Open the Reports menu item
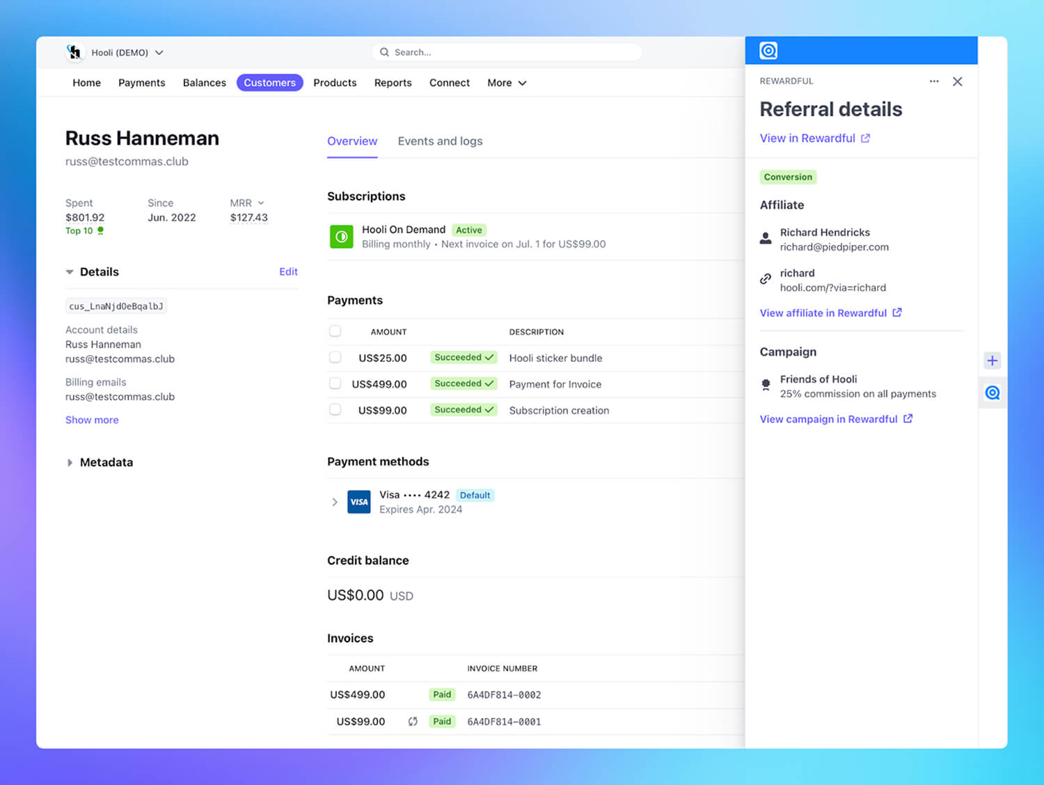The image size is (1044, 785). [x=393, y=83]
